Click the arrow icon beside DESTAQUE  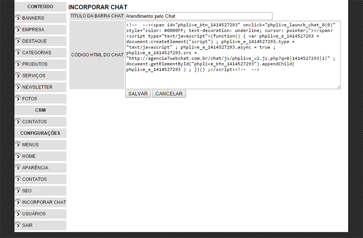(x=18, y=41)
